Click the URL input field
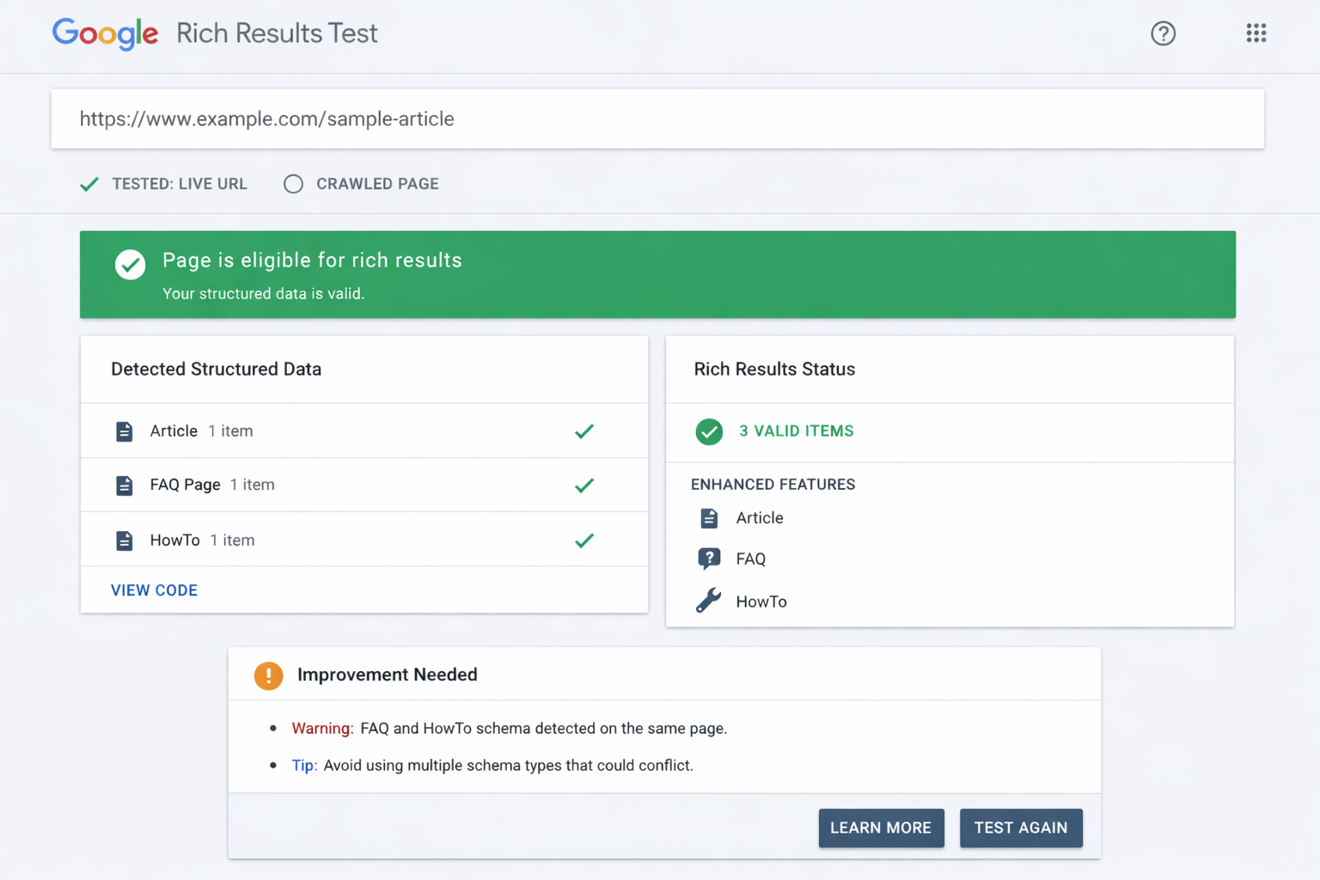Viewport: 1320px width, 880px height. coord(657,119)
